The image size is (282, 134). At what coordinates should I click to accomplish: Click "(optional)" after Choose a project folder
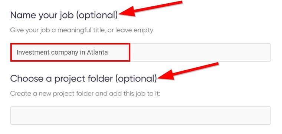(x=136, y=79)
